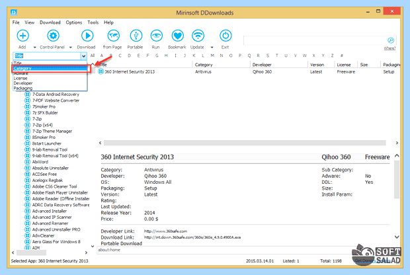The height and width of the screenshot is (275, 410).
Task: Click the Update wifi icon
Action: [x=198, y=36]
